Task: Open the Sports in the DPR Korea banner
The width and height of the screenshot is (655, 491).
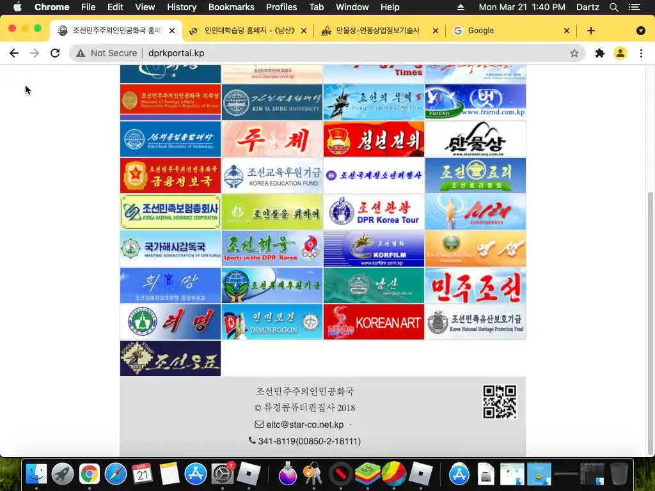Action: [272, 249]
